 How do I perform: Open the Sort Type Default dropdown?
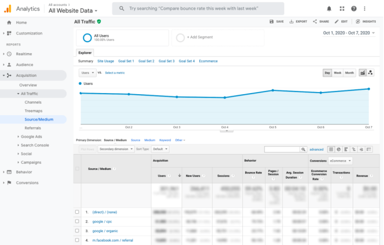pos(160,149)
